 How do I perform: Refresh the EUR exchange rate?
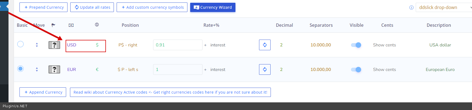click(265, 70)
